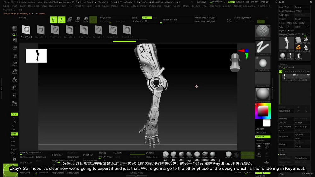Click the Move view icon in left shelf
Screen dimensions: 315x177
tap(14, 87)
